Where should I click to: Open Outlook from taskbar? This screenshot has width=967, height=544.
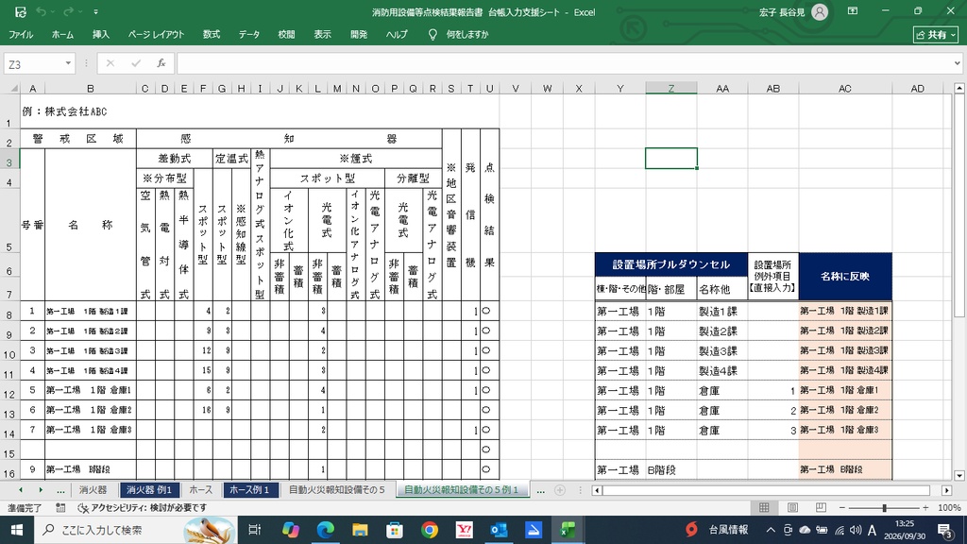[x=499, y=530]
